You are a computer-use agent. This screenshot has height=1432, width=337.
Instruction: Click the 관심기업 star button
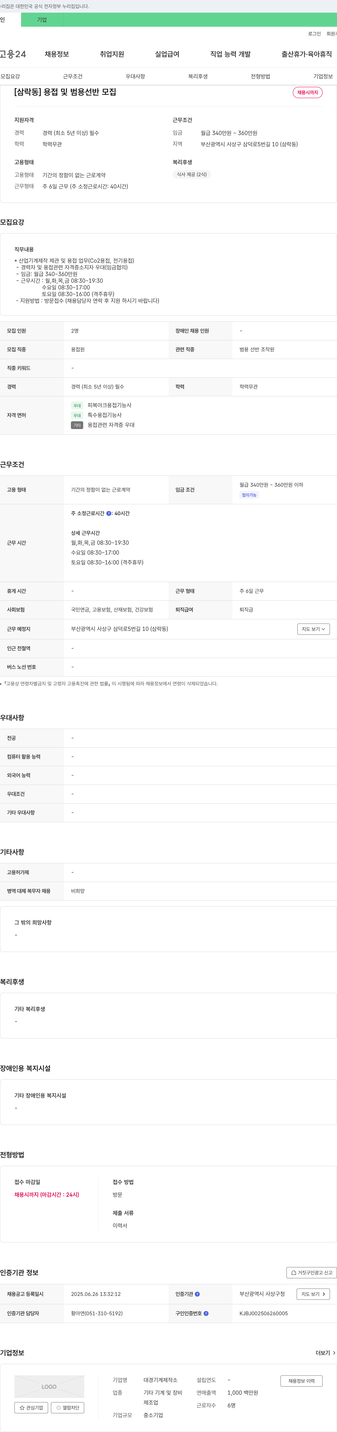point(31,1407)
